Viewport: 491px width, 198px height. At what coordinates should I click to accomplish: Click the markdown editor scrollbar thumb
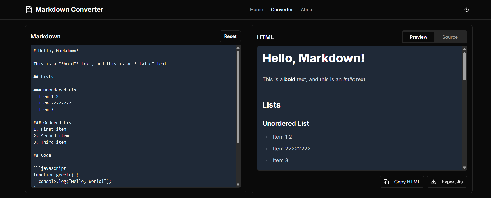coord(238,97)
